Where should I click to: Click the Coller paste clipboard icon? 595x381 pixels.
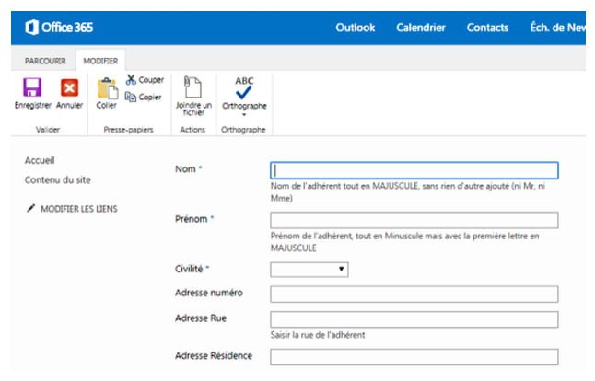[108, 88]
